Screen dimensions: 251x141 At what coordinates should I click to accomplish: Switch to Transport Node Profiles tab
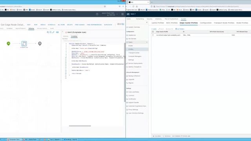pyautogui.click(x=224, y=23)
